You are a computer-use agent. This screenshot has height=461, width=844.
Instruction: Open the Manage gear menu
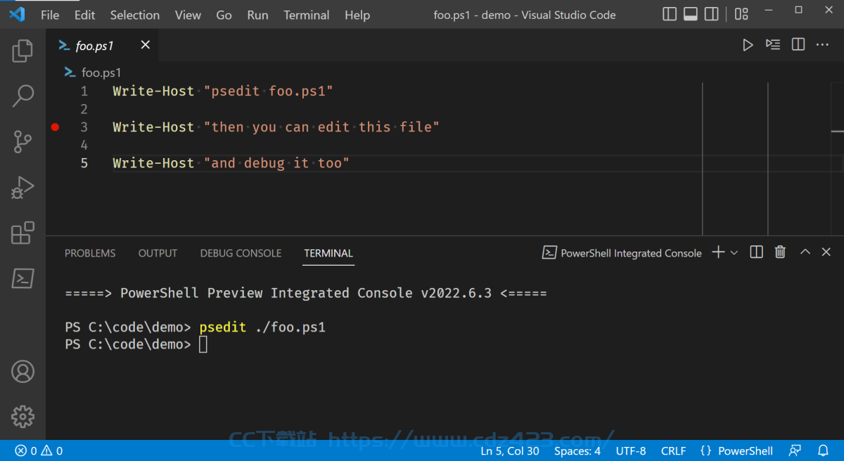pos(23,416)
